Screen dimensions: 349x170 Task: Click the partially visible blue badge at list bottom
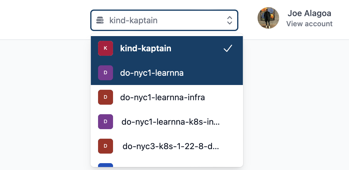(x=106, y=165)
